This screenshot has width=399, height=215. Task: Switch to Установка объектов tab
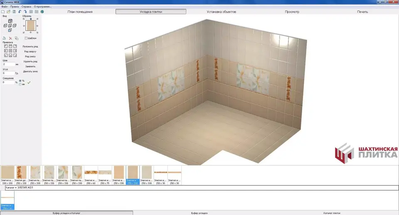pyautogui.click(x=222, y=12)
